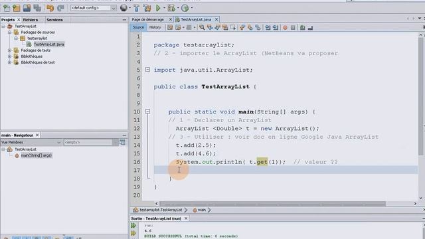425x239 pixels.
Task: Open the Vue Membres dropdown in Navigateur
Action: [x=31, y=142]
